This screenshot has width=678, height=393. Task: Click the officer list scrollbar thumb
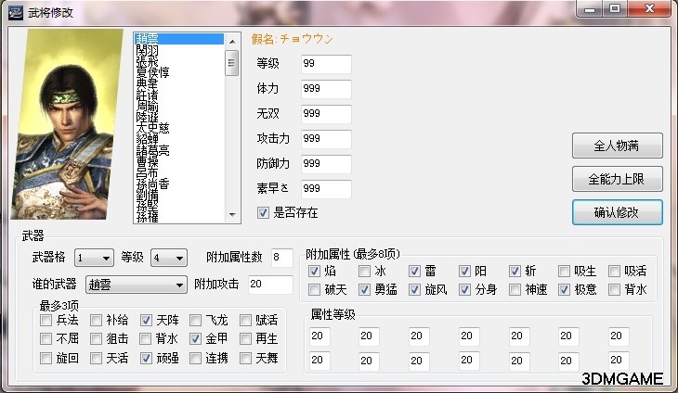point(233,61)
